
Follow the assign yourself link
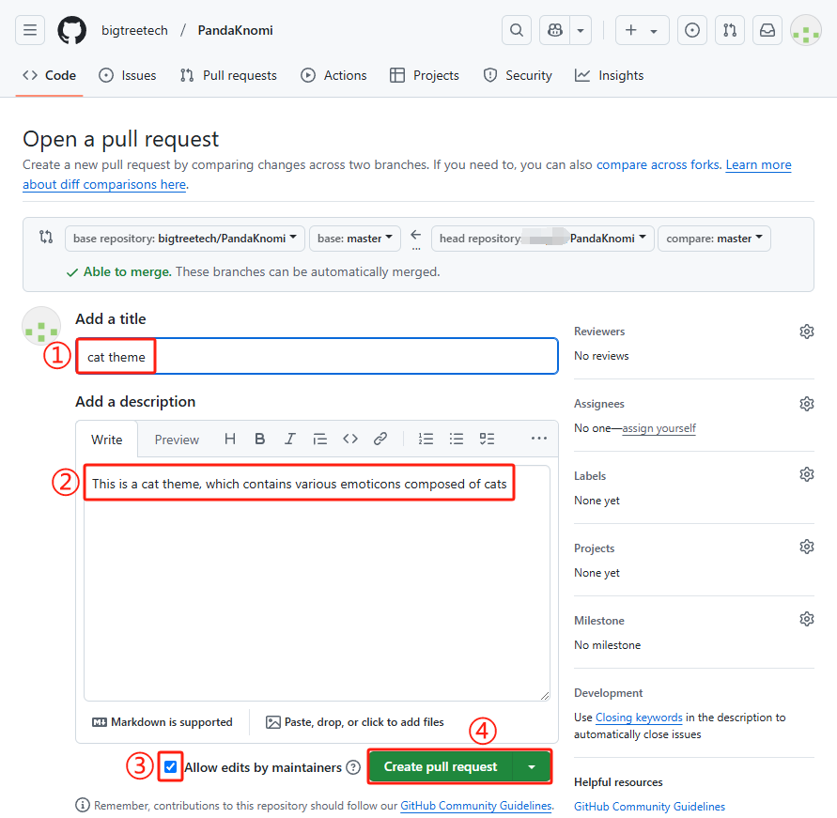coord(659,428)
